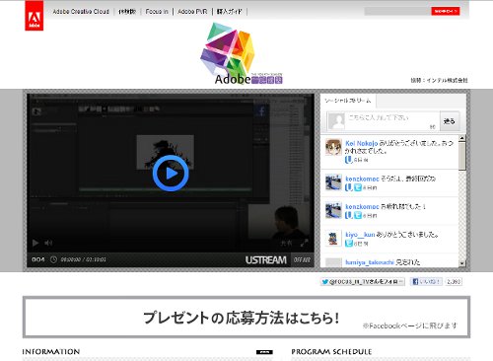
Task: Click the red button in the header
Action: point(446,11)
